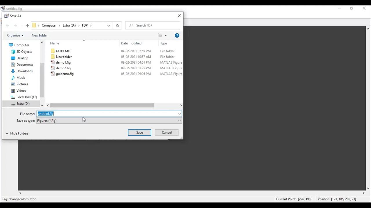
Task: Collapse folders with Hide Folders
Action: [x=17, y=133]
